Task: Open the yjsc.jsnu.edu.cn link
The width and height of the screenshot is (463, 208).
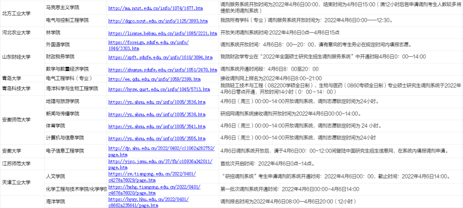Action: (160, 164)
